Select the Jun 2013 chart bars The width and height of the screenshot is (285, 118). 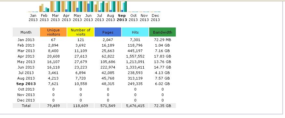click(x=88, y=6)
